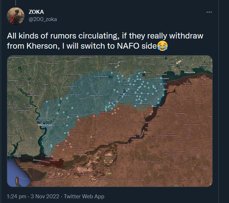The image size is (229, 203).
Task: Click the Володимирівка label on the map
Action: (101, 77)
